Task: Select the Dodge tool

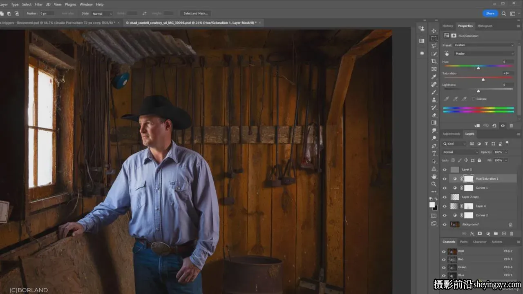Action: click(x=434, y=138)
